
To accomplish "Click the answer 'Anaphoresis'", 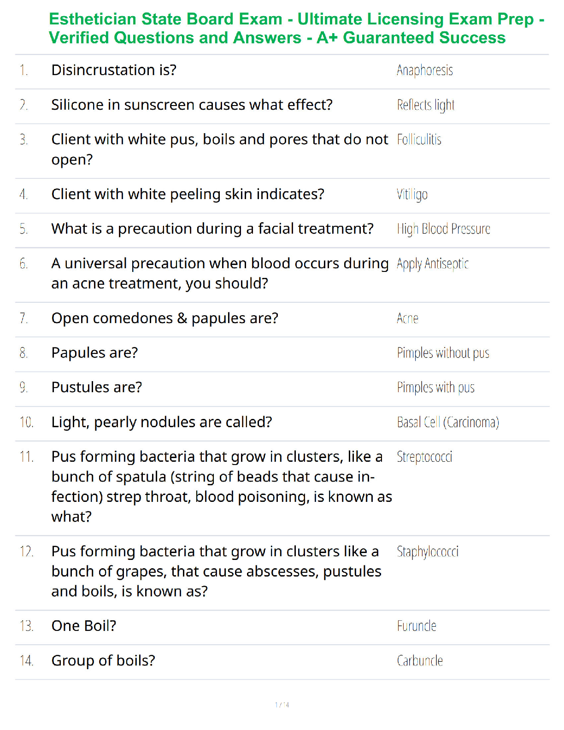I will click(x=425, y=71).
